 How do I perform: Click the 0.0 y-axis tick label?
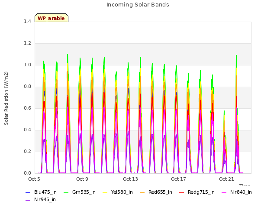(x=27, y=173)
